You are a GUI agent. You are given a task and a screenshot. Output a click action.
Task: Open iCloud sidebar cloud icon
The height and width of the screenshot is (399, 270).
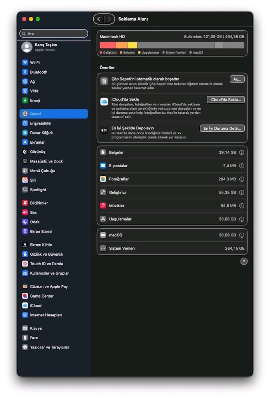(x=25, y=305)
